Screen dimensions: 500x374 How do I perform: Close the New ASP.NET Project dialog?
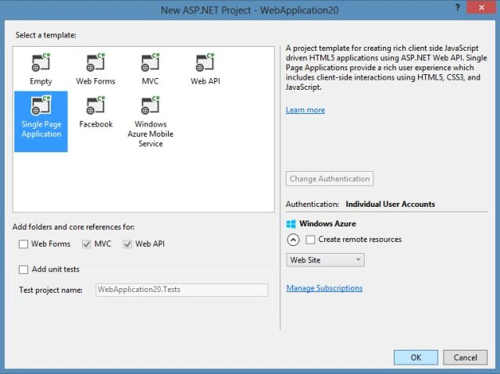tap(481, 7)
